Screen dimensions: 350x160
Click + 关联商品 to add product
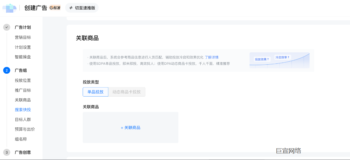pyautogui.click(x=131, y=128)
